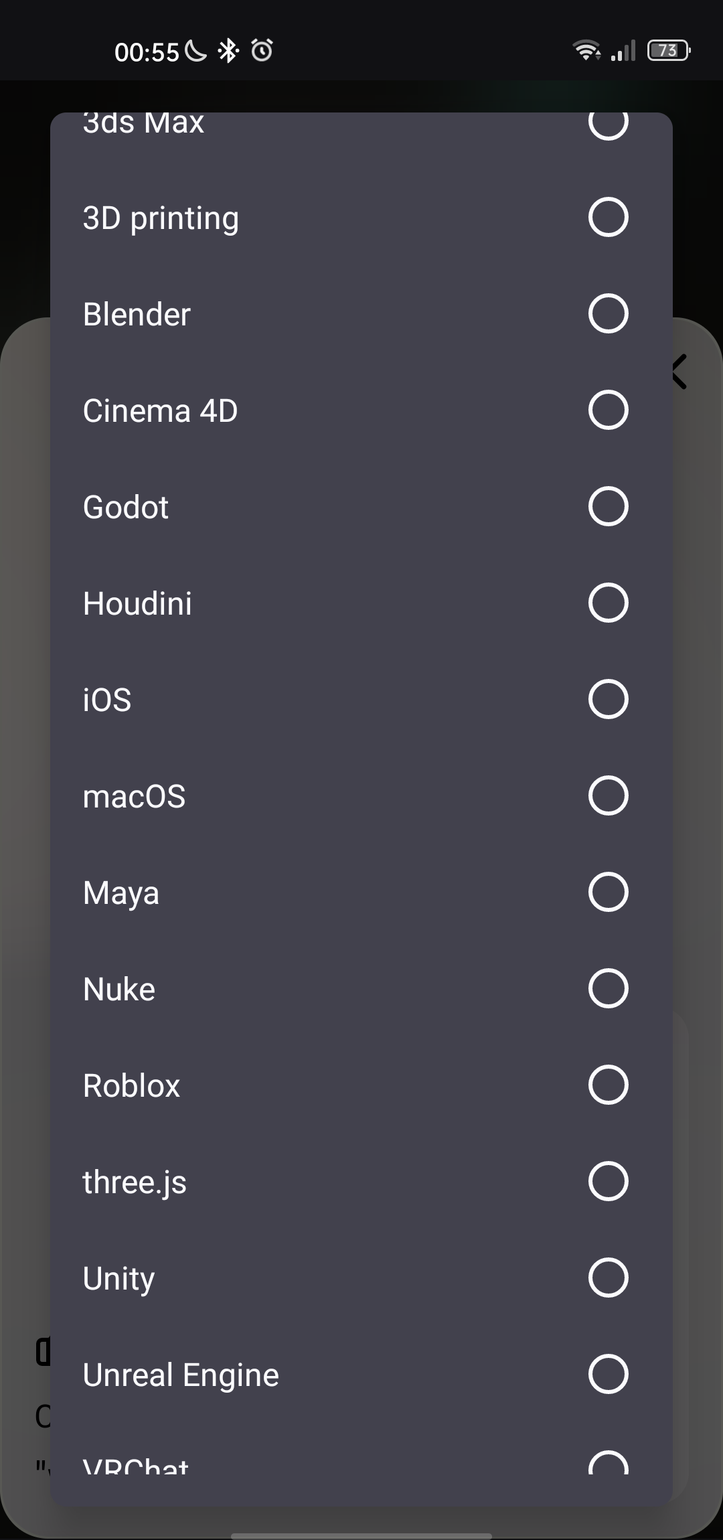This screenshot has height=1540, width=723.
Task: Tap the back chevron behind the dialog
Action: [x=681, y=372]
